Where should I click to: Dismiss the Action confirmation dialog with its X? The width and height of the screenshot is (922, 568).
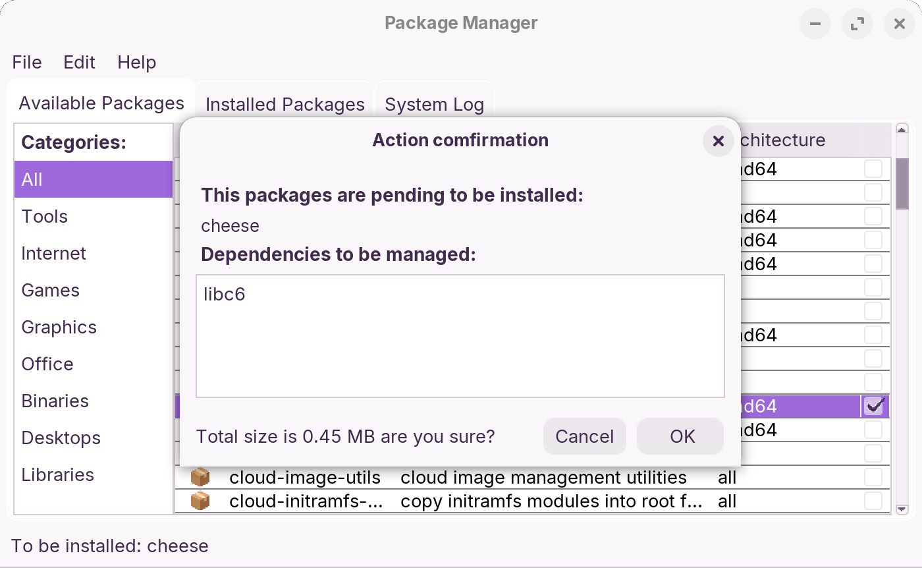pos(717,141)
